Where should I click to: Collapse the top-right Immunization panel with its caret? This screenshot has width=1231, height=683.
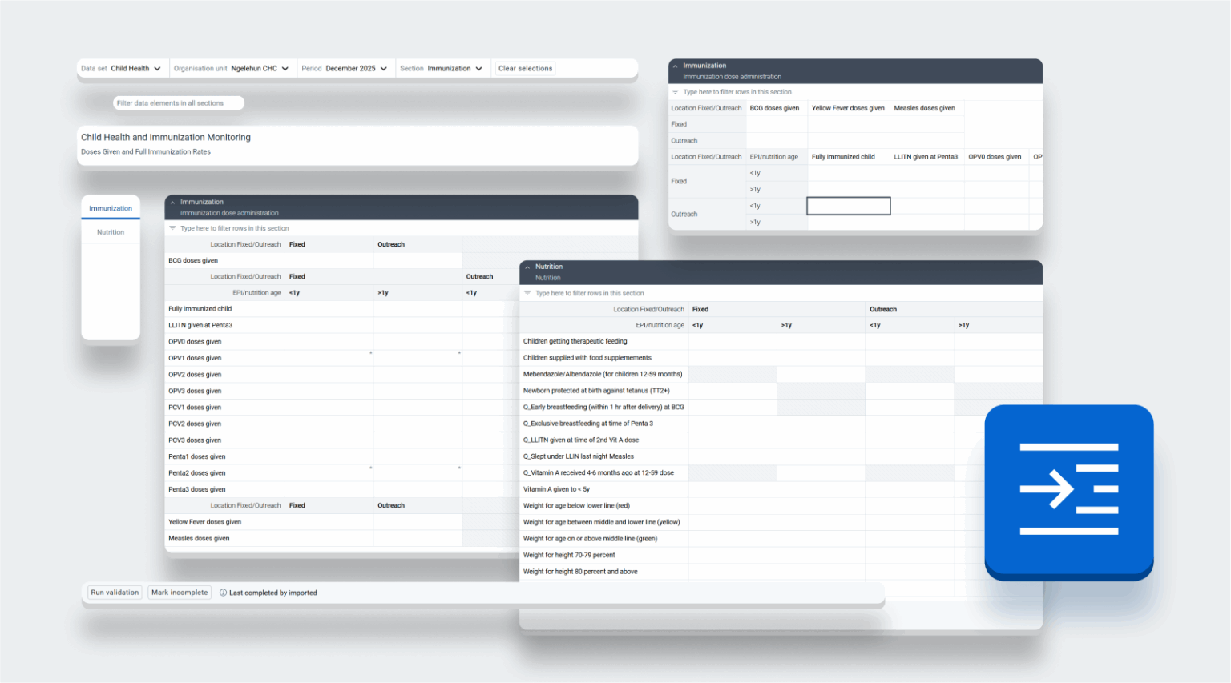[676, 66]
